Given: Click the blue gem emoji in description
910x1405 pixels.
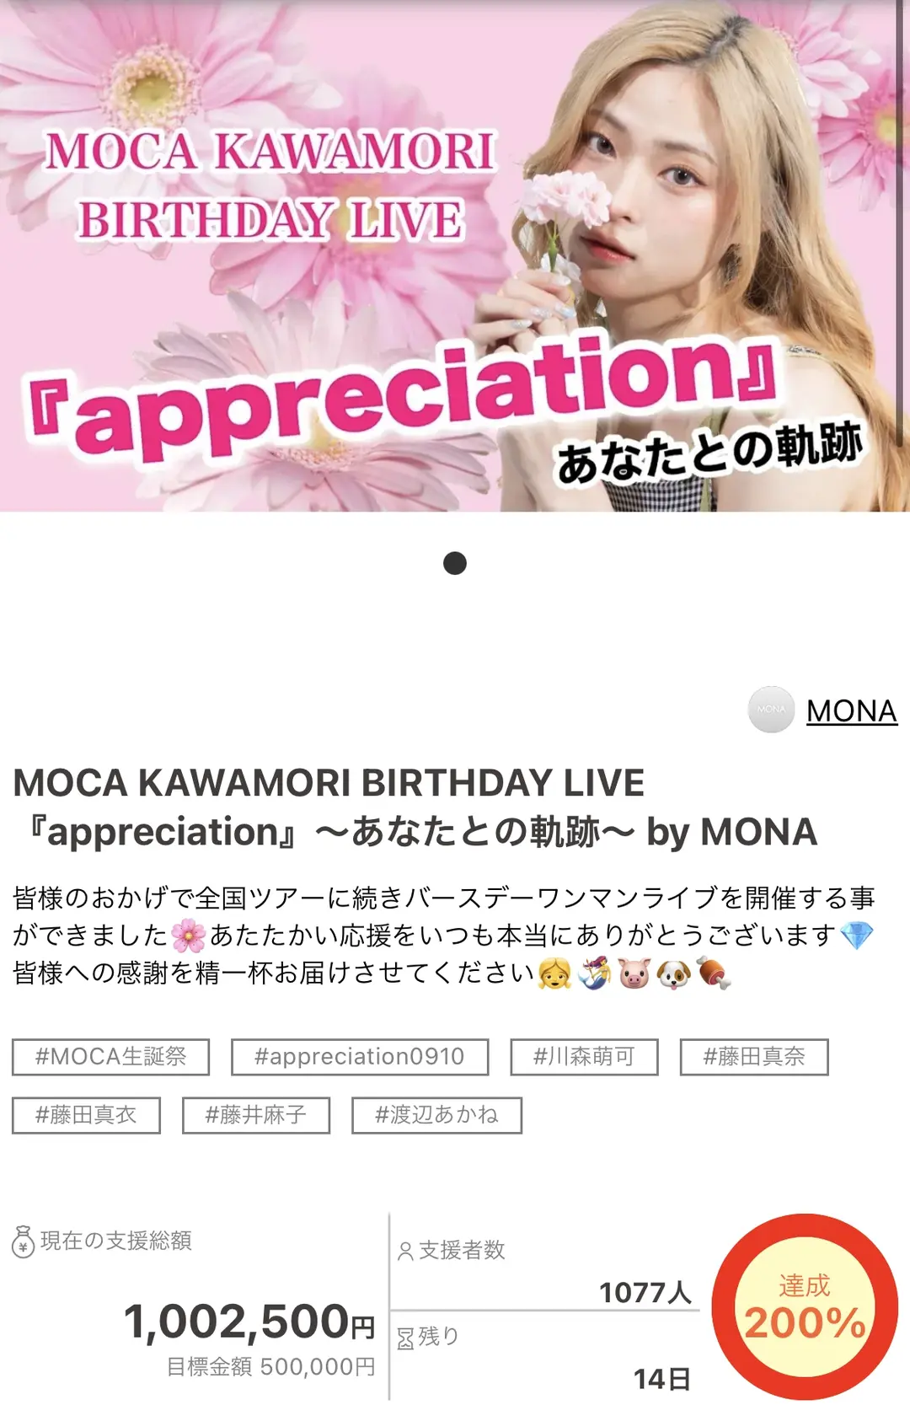Looking at the screenshot, I should coord(857,936).
